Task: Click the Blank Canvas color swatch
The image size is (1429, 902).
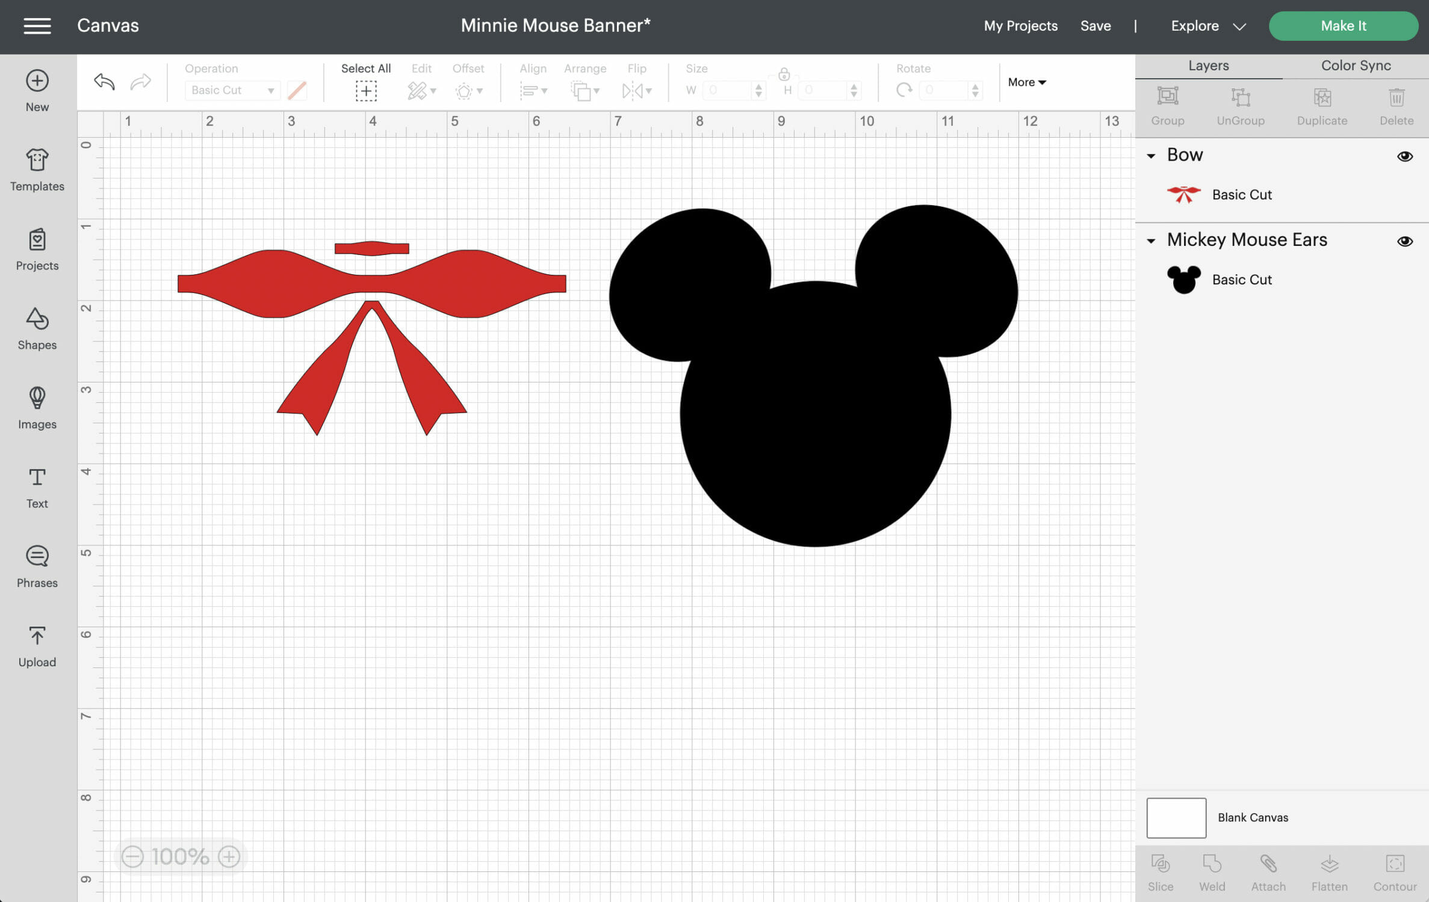Action: 1176,818
